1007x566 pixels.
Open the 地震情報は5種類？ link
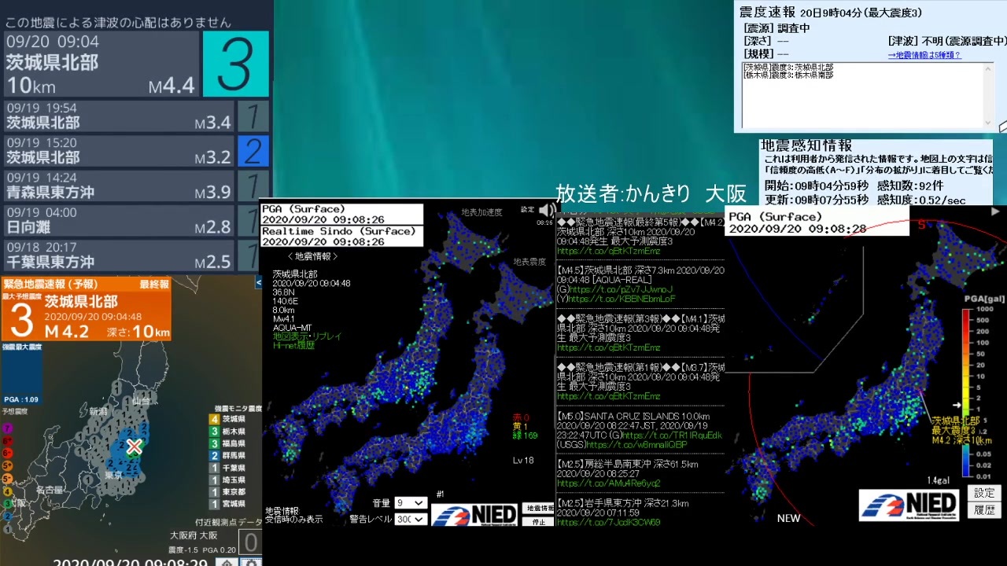tap(924, 55)
